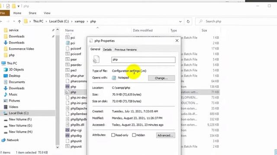Select the pear file icon in list

(x=68, y=59)
